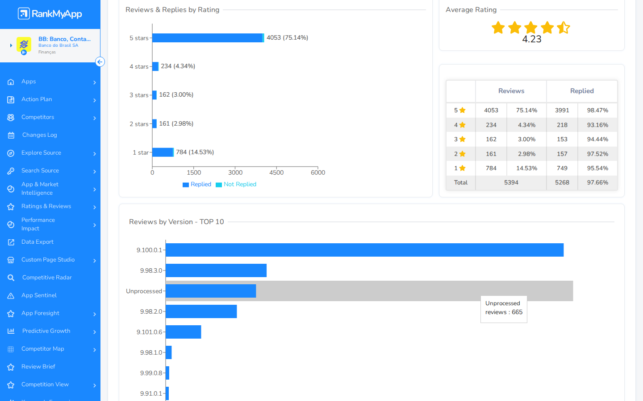Toggle the Not Replied legend series
The height and width of the screenshot is (401, 643).
pyautogui.click(x=236, y=184)
